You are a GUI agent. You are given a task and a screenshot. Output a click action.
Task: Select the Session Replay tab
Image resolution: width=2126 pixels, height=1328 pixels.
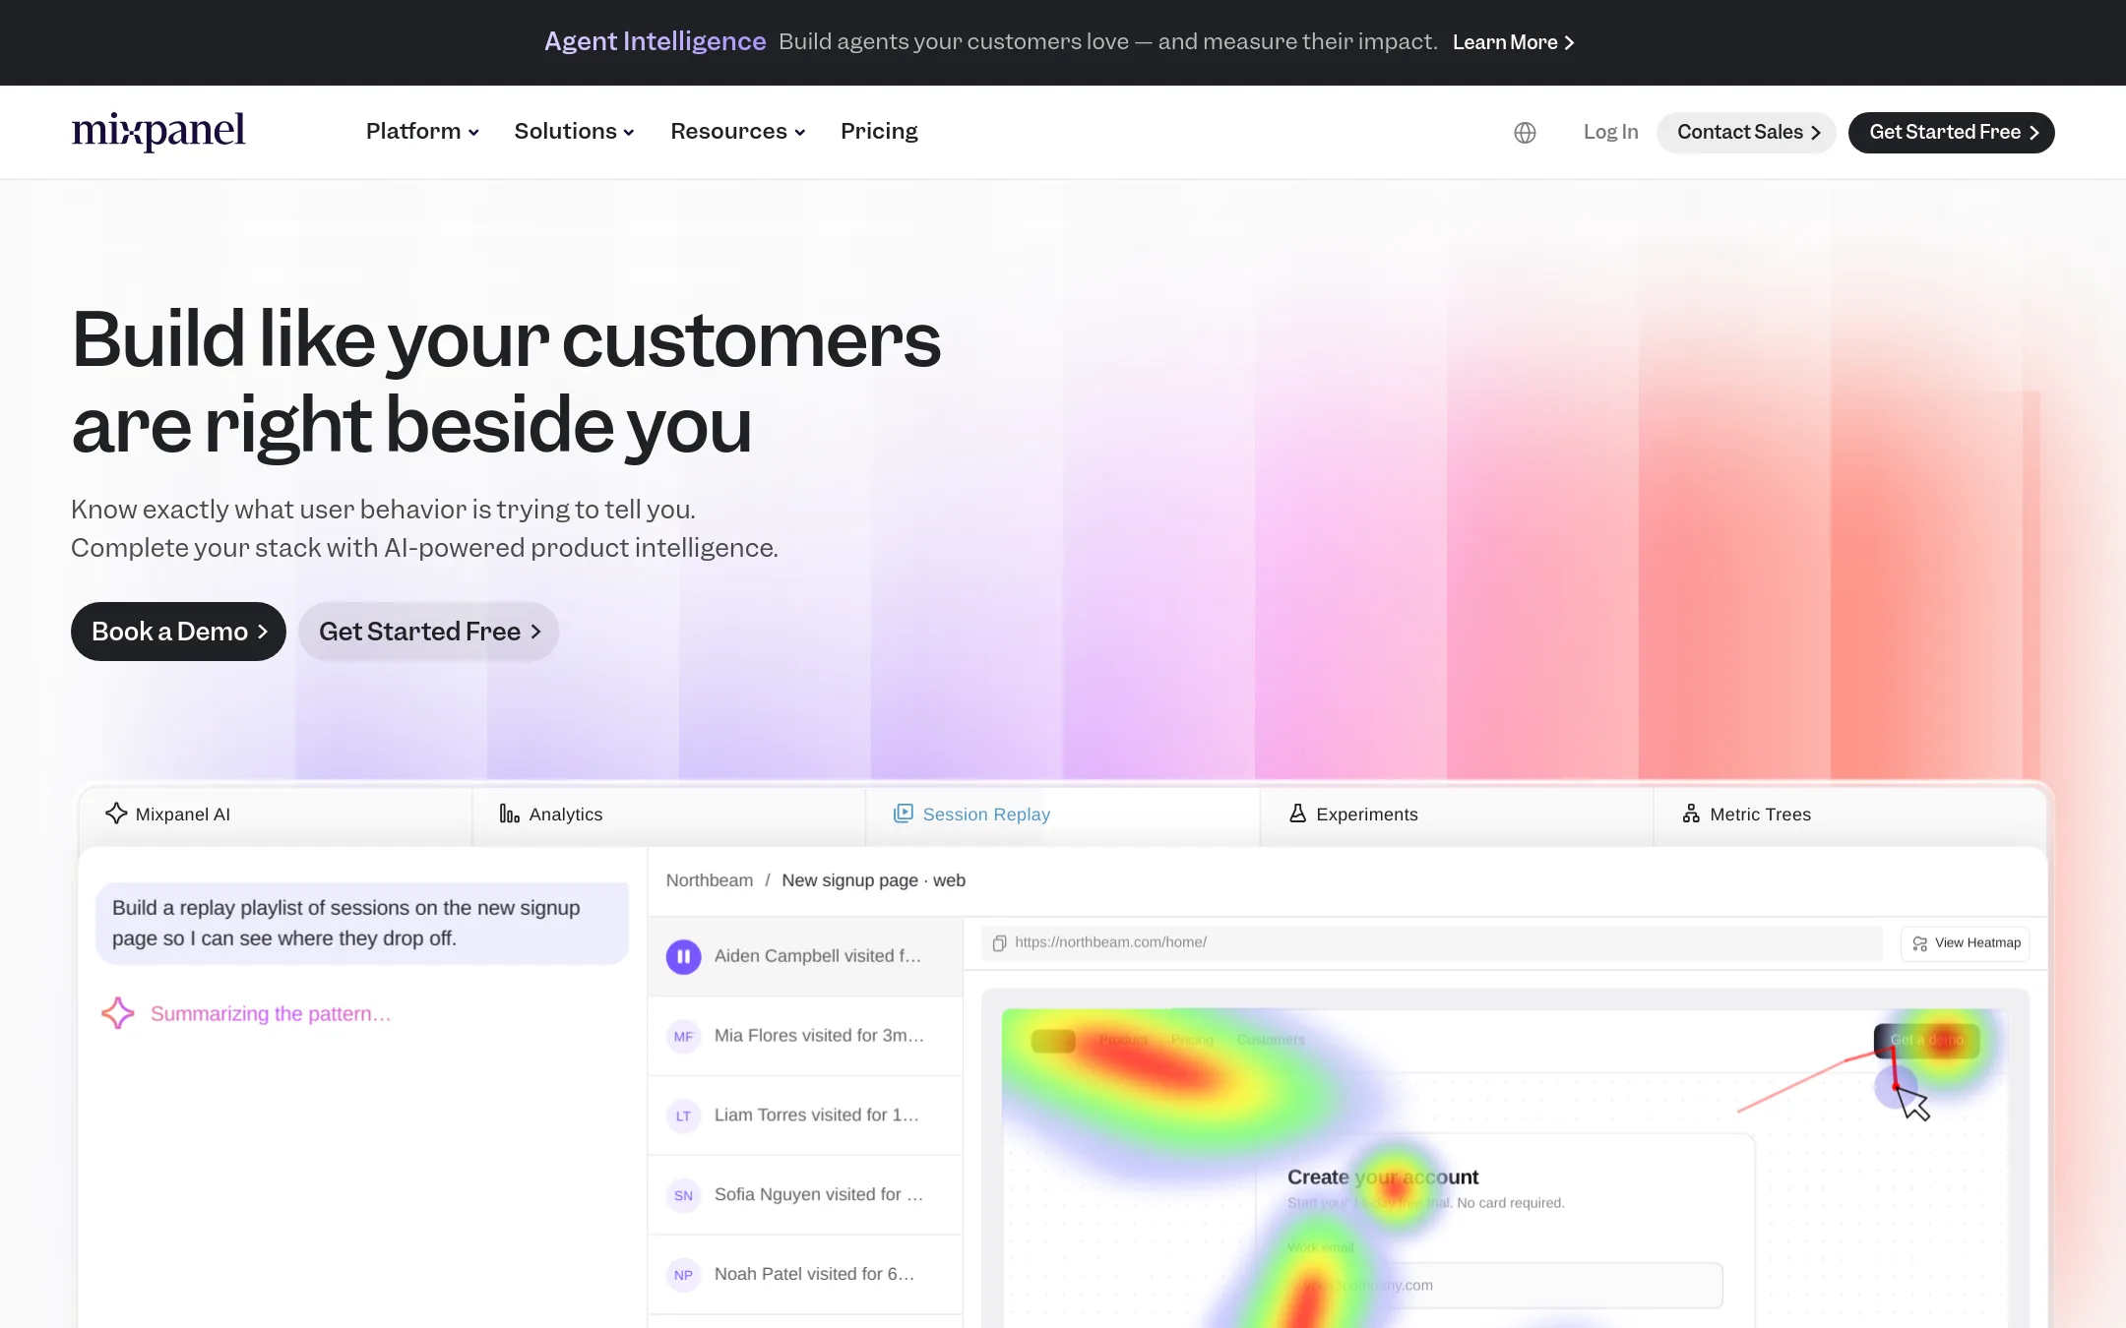(1063, 815)
